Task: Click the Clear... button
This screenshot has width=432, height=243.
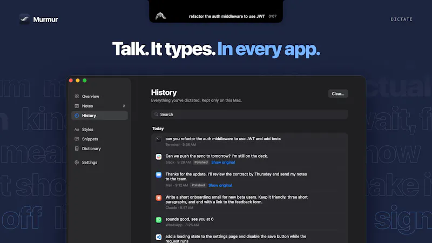Action: pos(338,93)
